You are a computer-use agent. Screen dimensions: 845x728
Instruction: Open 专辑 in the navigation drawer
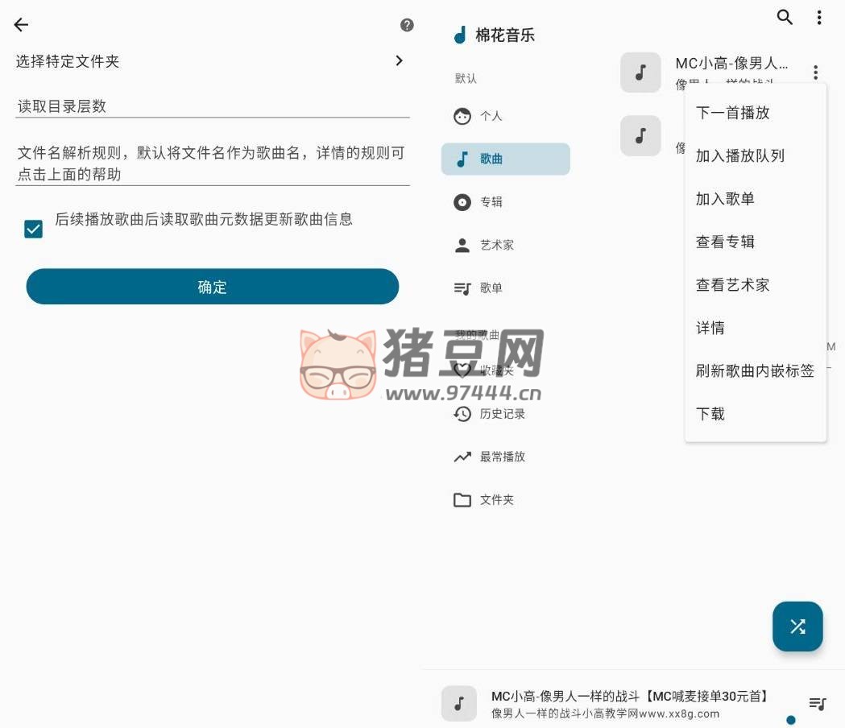(506, 202)
